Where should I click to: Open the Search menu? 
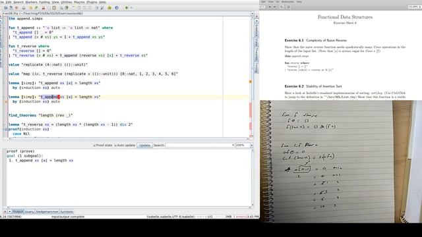[18, 2]
